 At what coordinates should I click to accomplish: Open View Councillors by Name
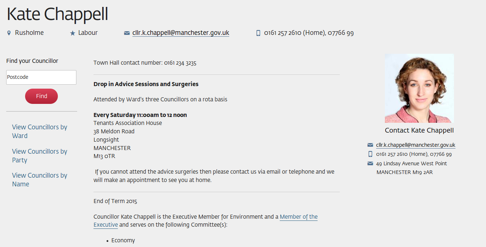pos(40,179)
